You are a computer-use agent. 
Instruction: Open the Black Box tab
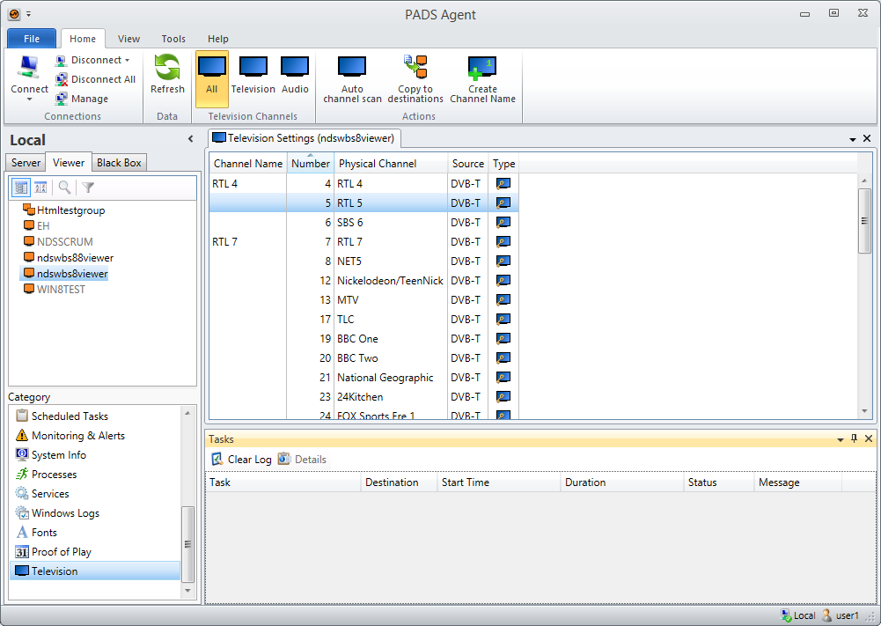pyautogui.click(x=119, y=163)
